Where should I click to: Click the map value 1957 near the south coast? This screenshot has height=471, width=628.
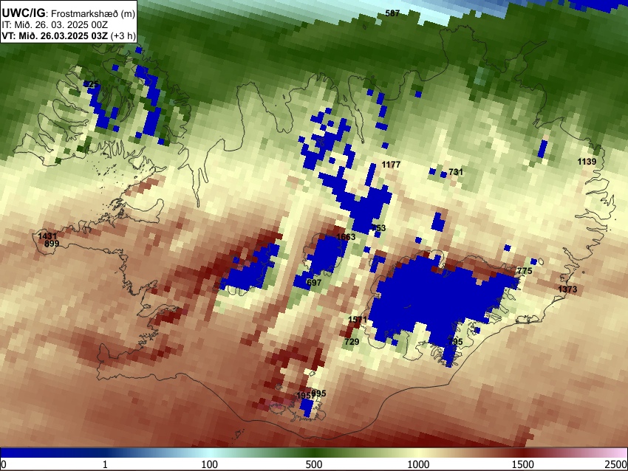tap(305, 396)
